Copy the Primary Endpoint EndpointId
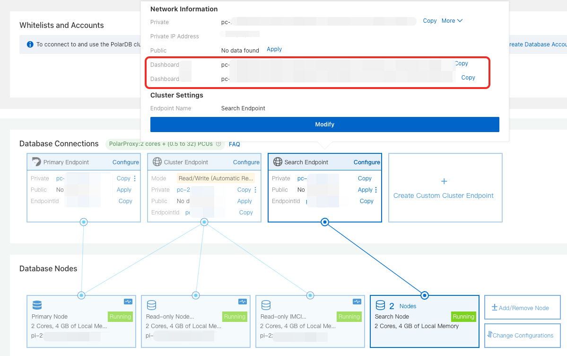Image resolution: width=567 pixels, height=356 pixels. (125, 201)
